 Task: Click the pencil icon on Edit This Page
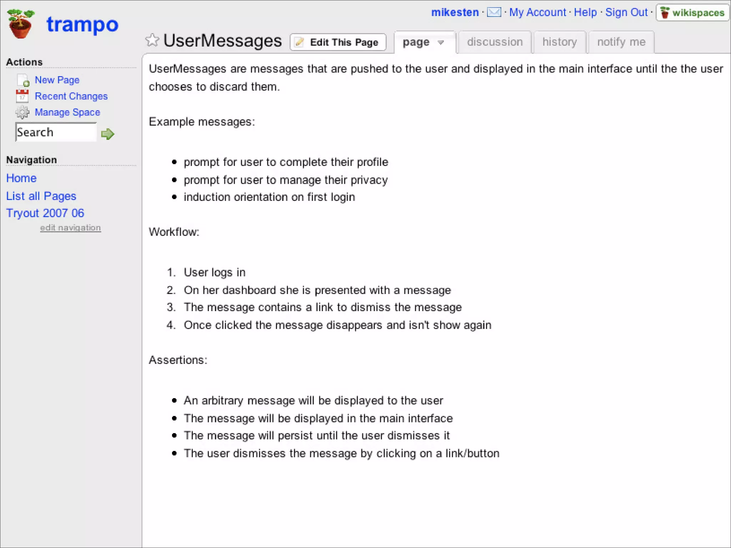[x=299, y=42]
